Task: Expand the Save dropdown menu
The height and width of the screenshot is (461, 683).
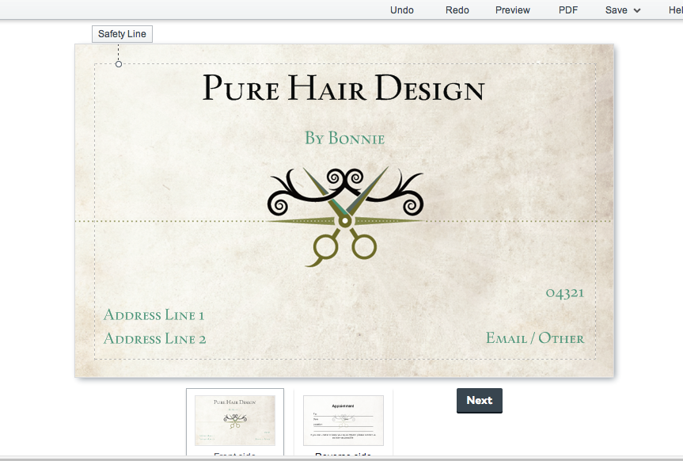Action: [x=623, y=10]
